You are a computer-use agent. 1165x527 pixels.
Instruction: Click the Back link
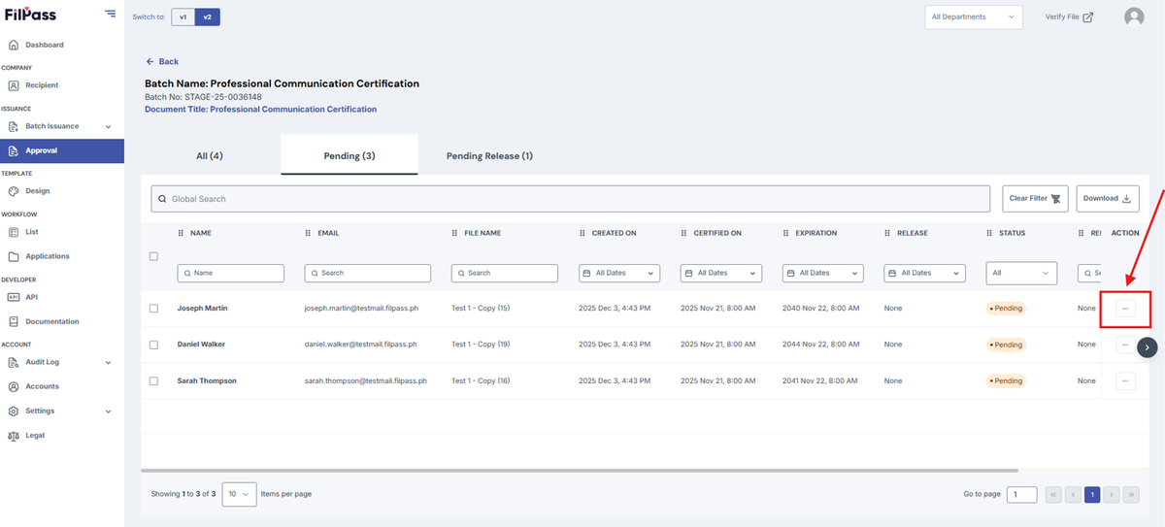point(162,62)
